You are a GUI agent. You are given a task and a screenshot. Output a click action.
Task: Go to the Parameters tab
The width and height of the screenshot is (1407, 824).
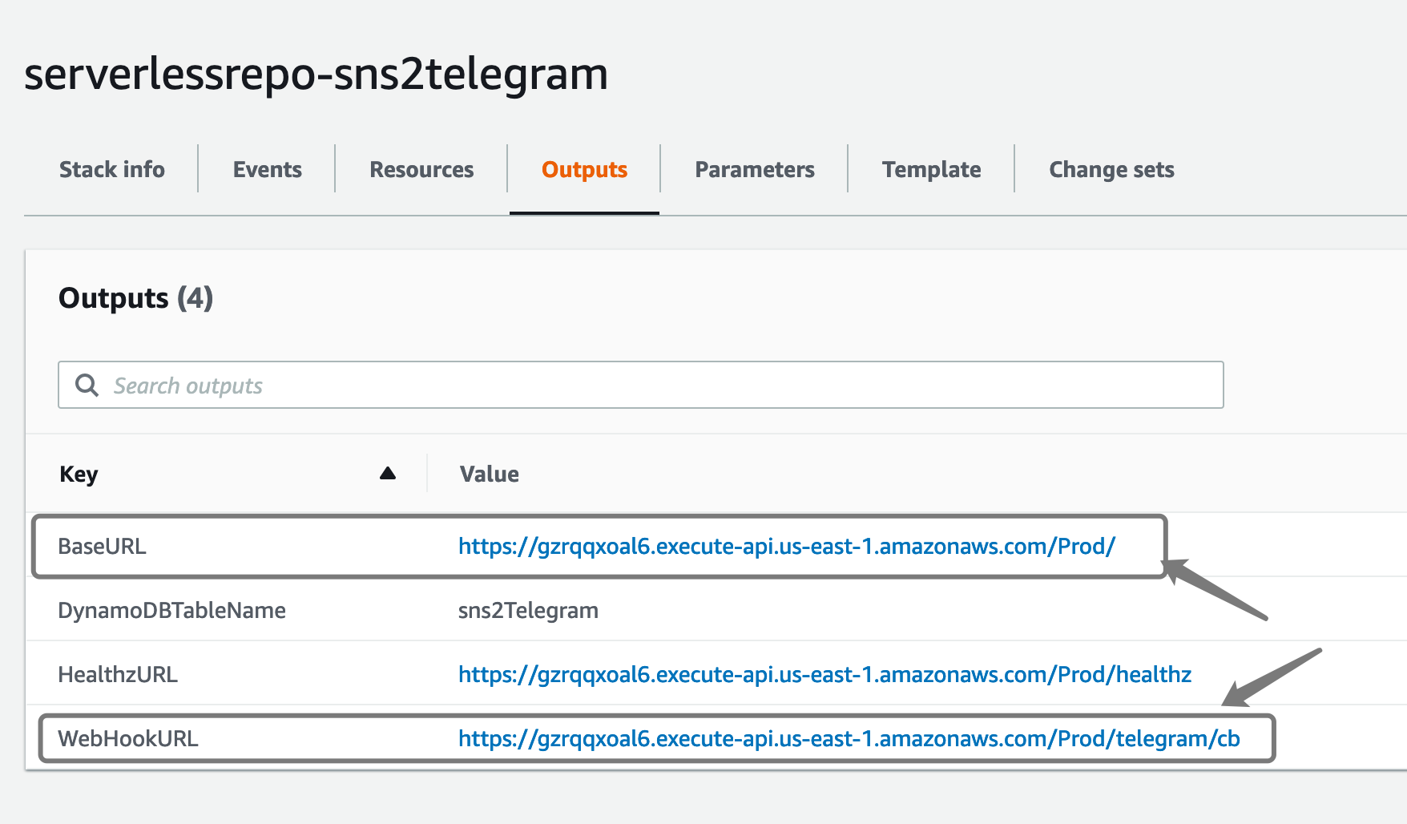point(755,170)
